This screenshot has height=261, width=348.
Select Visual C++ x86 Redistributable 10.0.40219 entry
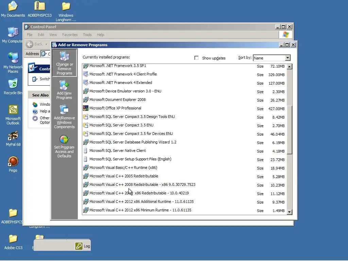click(x=185, y=193)
